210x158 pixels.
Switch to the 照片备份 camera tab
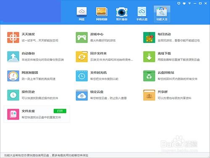[x=122, y=14]
